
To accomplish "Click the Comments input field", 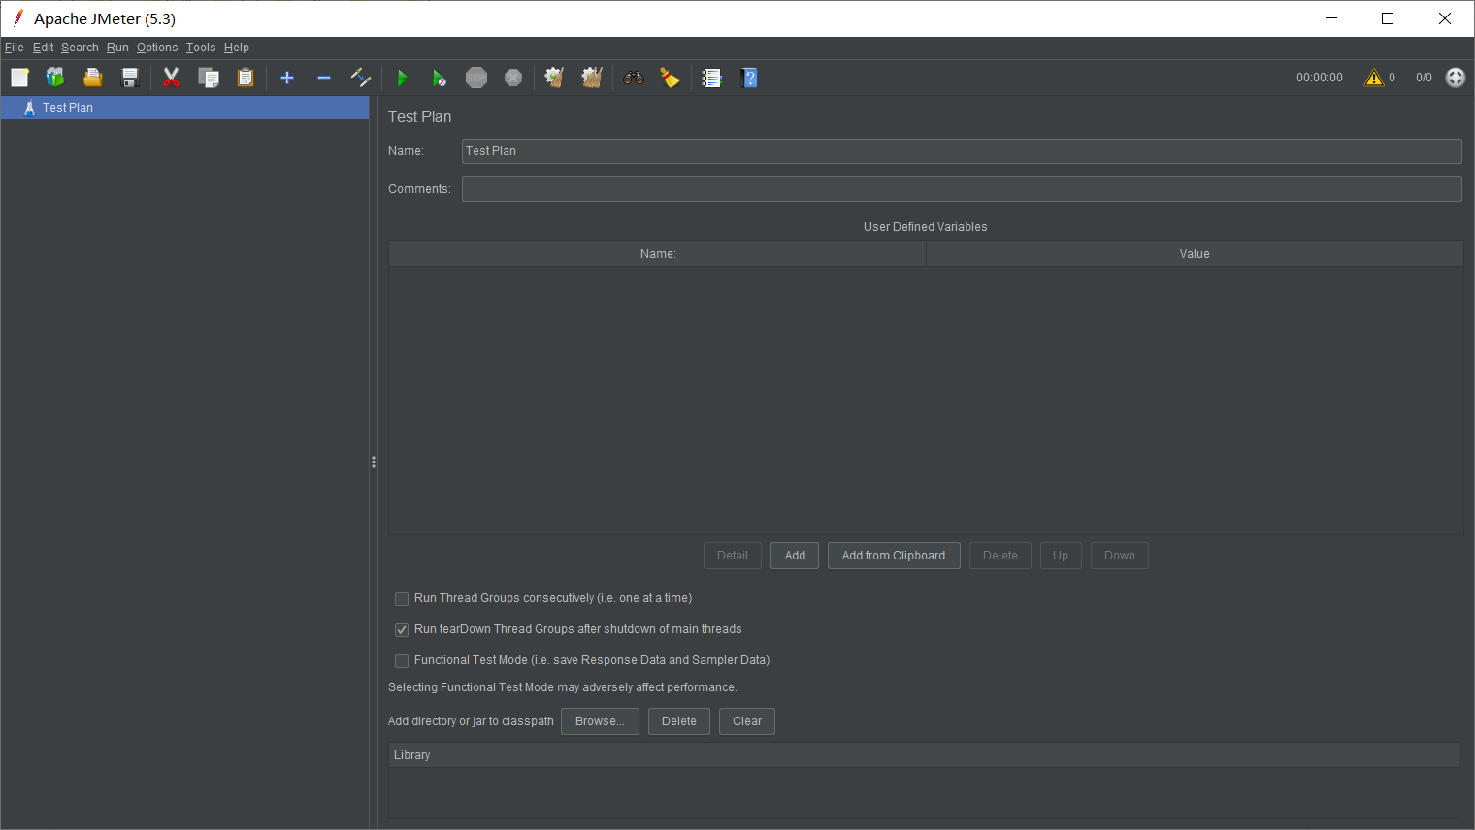I will (962, 189).
